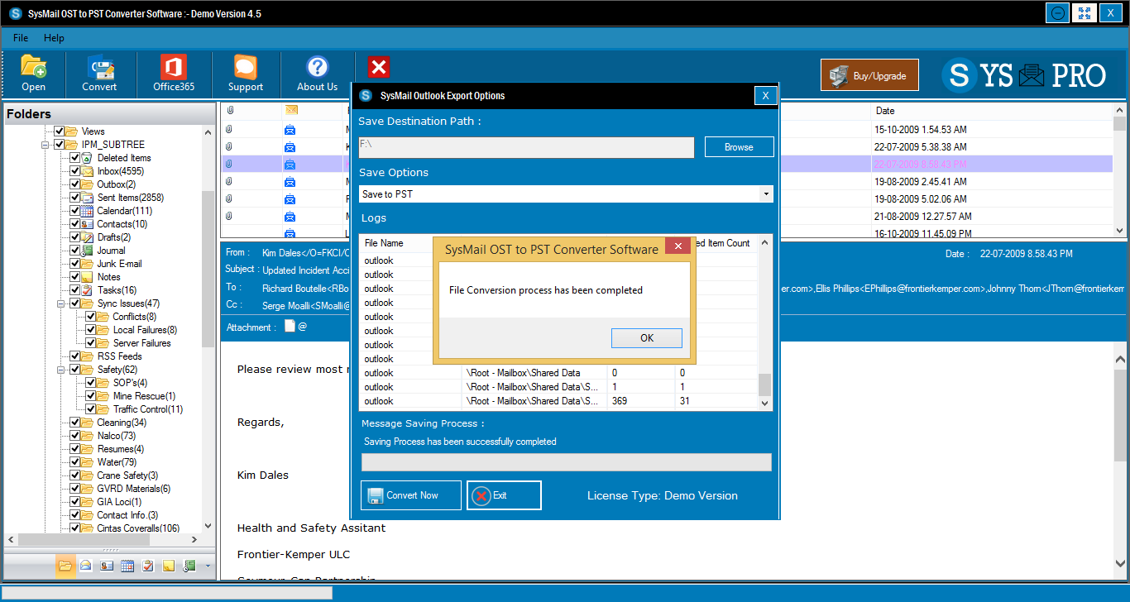Select the Cleaning(34) folder
The width and height of the screenshot is (1130, 602).
[122, 423]
